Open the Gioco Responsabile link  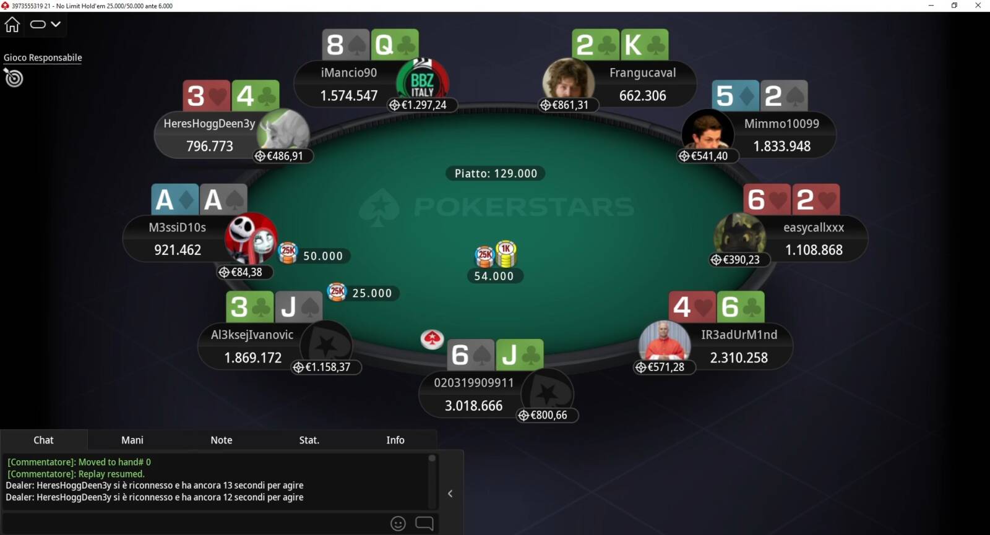pos(43,58)
